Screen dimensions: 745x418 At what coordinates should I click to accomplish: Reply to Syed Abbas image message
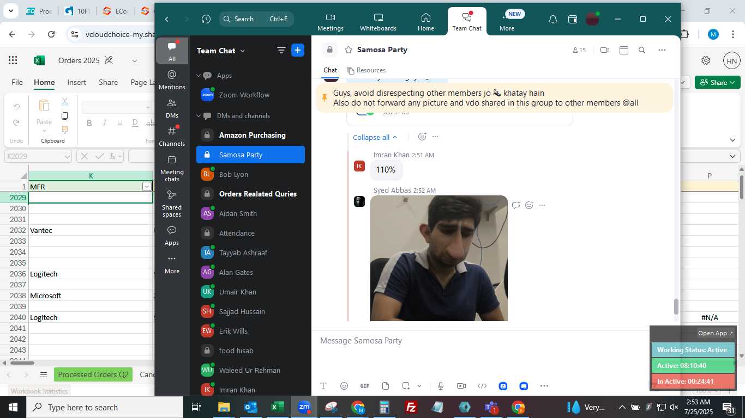pos(516,205)
